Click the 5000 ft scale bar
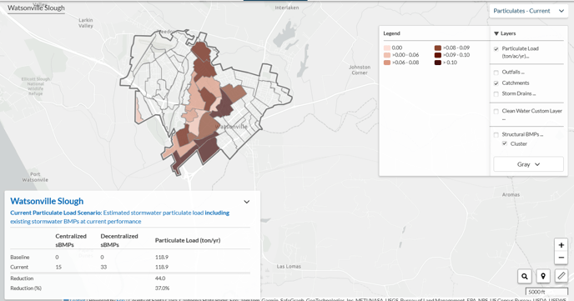574x301 pixels. (547, 292)
